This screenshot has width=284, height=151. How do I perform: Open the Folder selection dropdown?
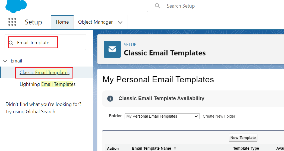click(x=162, y=116)
